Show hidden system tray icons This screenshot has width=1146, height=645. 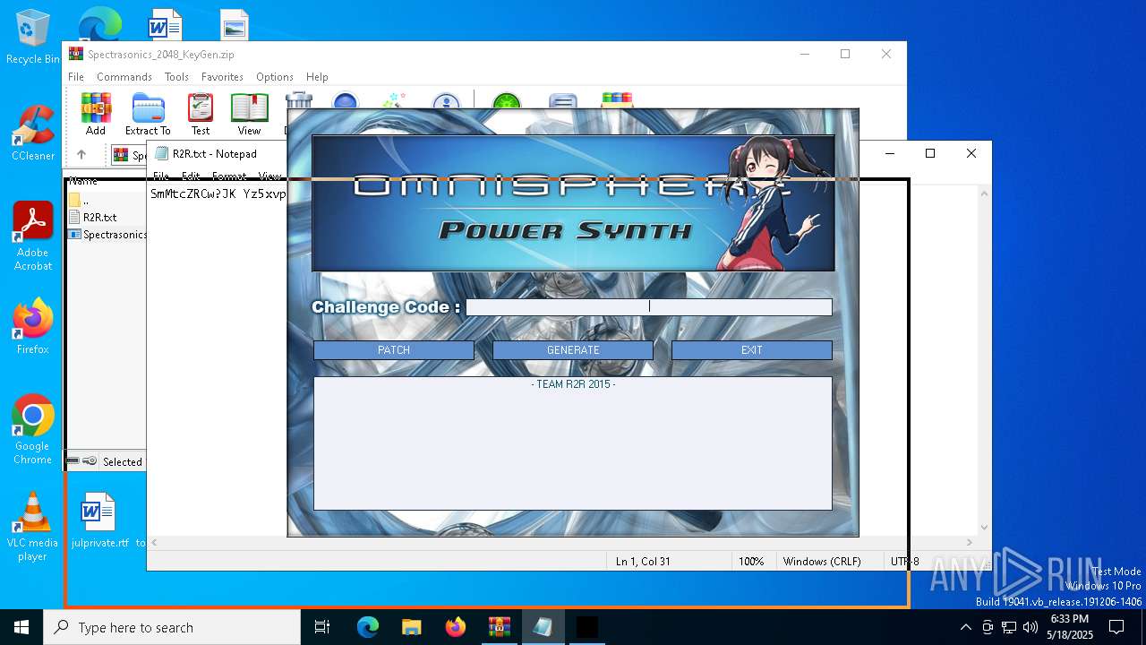(965, 627)
